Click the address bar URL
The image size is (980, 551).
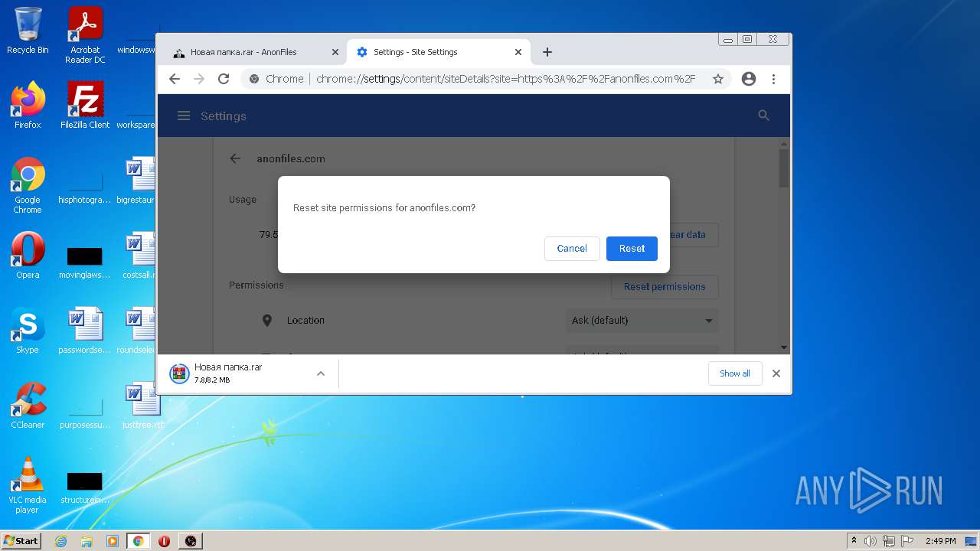[505, 79]
